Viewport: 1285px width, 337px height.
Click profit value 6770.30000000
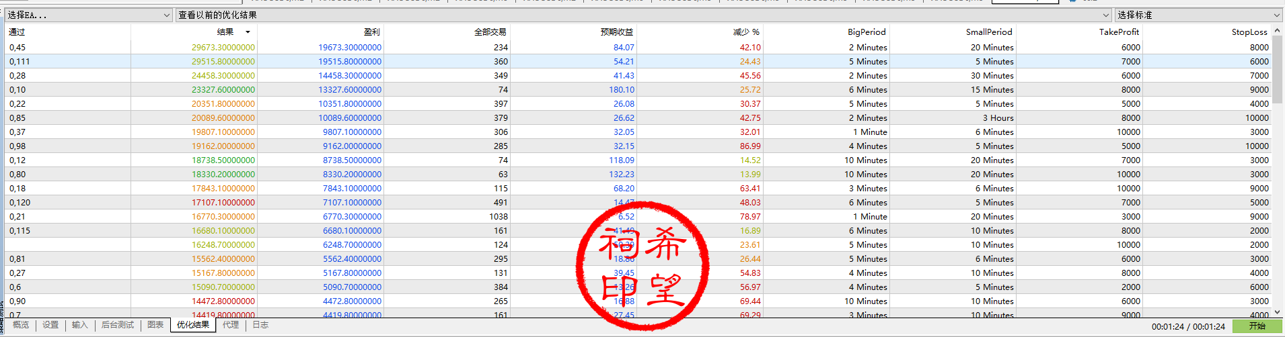pos(352,216)
